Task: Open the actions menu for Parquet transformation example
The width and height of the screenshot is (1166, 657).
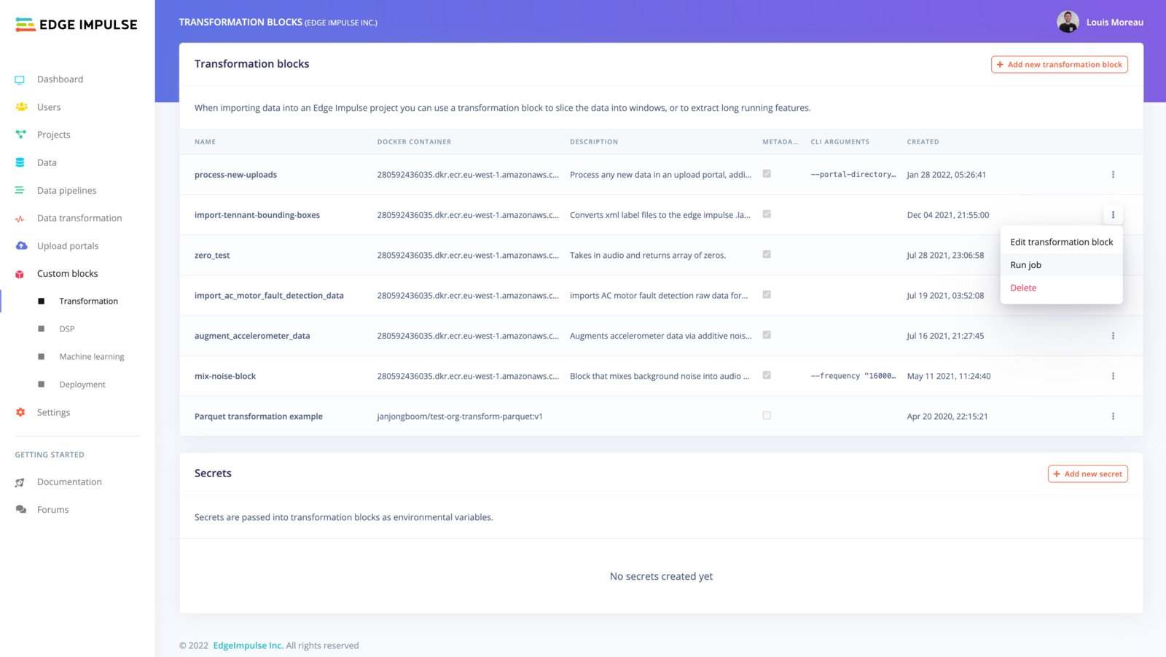Action: pyautogui.click(x=1113, y=417)
